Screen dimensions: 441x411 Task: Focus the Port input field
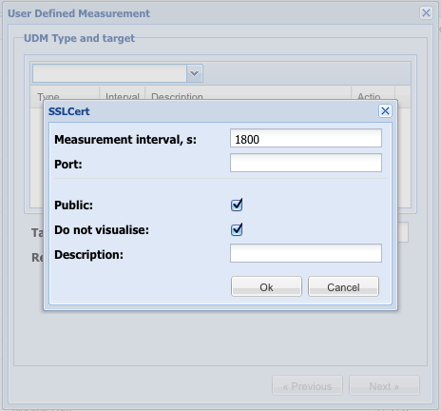pyautogui.click(x=306, y=163)
